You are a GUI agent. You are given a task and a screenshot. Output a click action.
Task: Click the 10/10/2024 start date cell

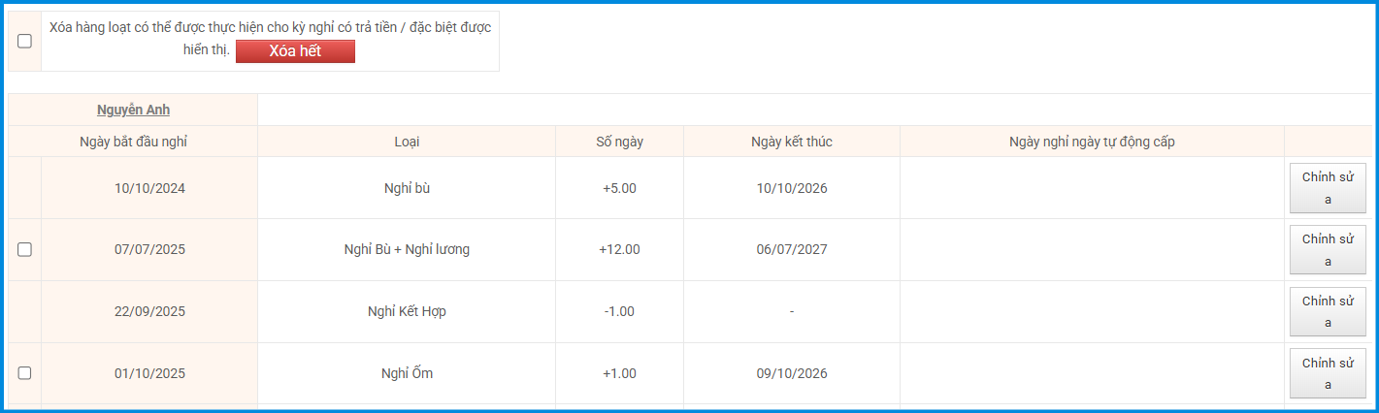(149, 188)
